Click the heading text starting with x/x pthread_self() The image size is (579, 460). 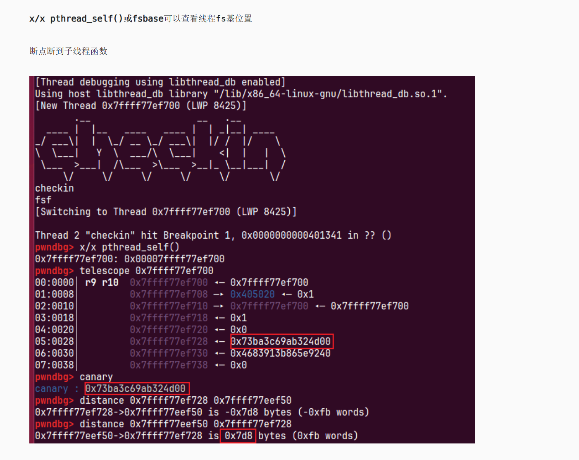pyautogui.click(x=141, y=19)
